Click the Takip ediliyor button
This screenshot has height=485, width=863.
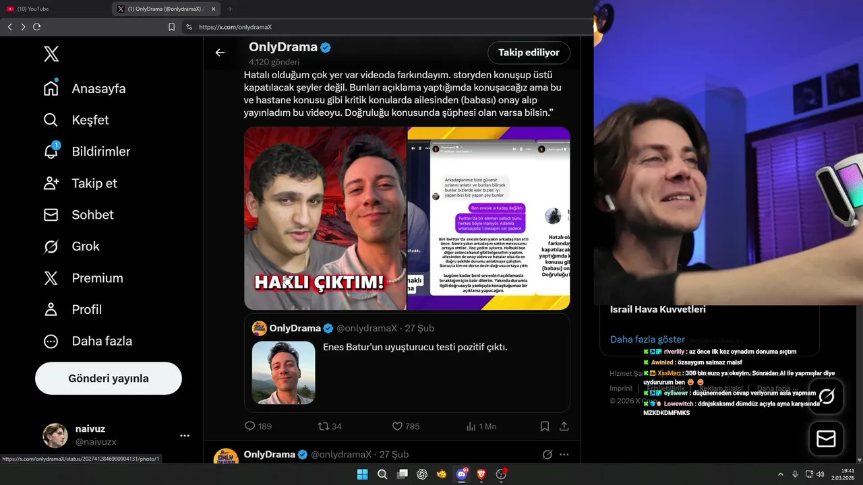[529, 53]
